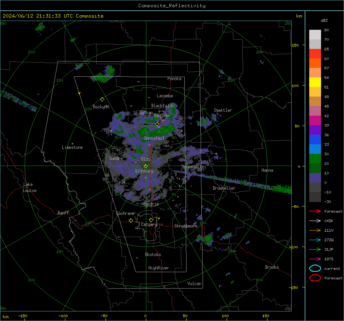Screen dimensions: 344x321
Task: Click the red forecast arrow legend icon
Action: pyautogui.click(x=315, y=211)
